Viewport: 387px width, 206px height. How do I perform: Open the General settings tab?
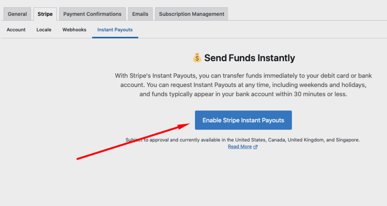[x=17, y=14]
